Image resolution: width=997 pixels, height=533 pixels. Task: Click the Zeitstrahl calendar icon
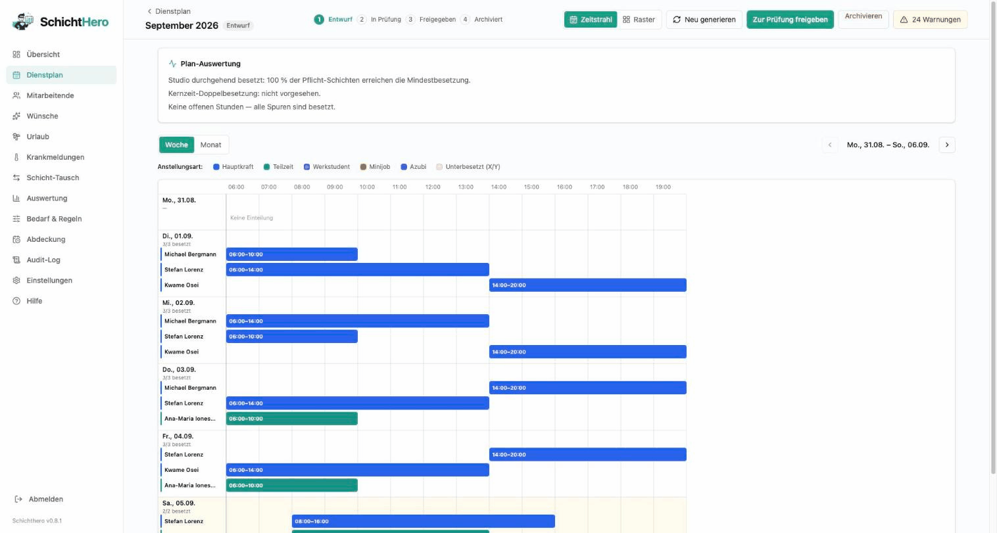573,20
